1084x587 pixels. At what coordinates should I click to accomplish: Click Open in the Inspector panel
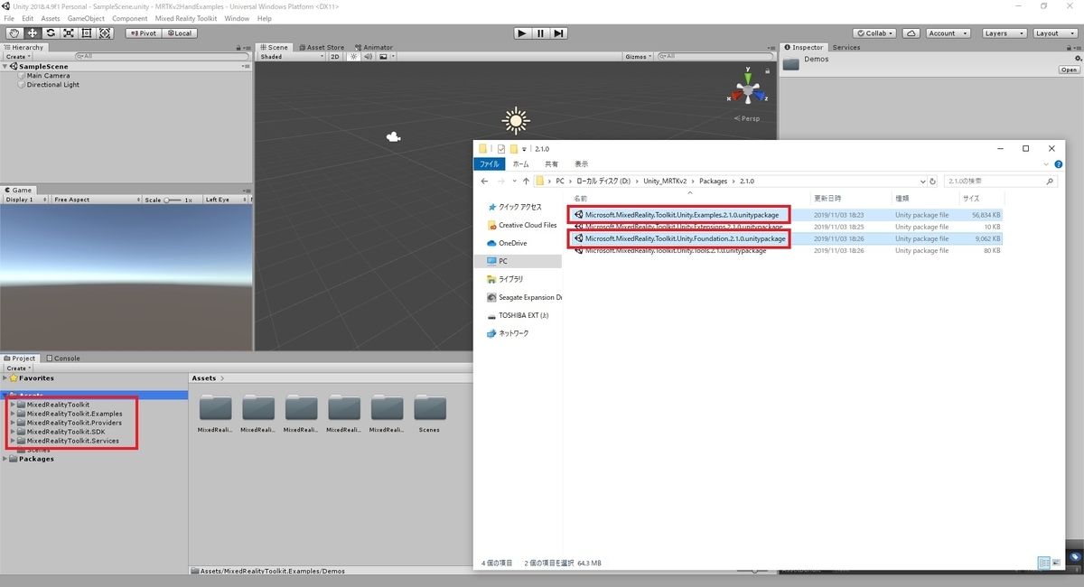(x=1069, y=69)
